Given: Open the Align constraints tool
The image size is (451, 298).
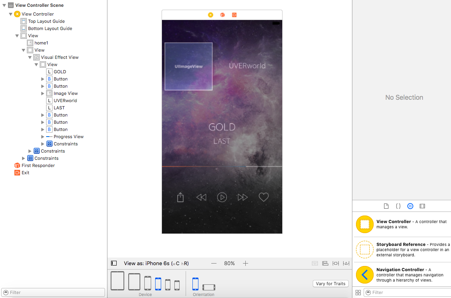Looking at the screenshot, I should tap(325, 263).
